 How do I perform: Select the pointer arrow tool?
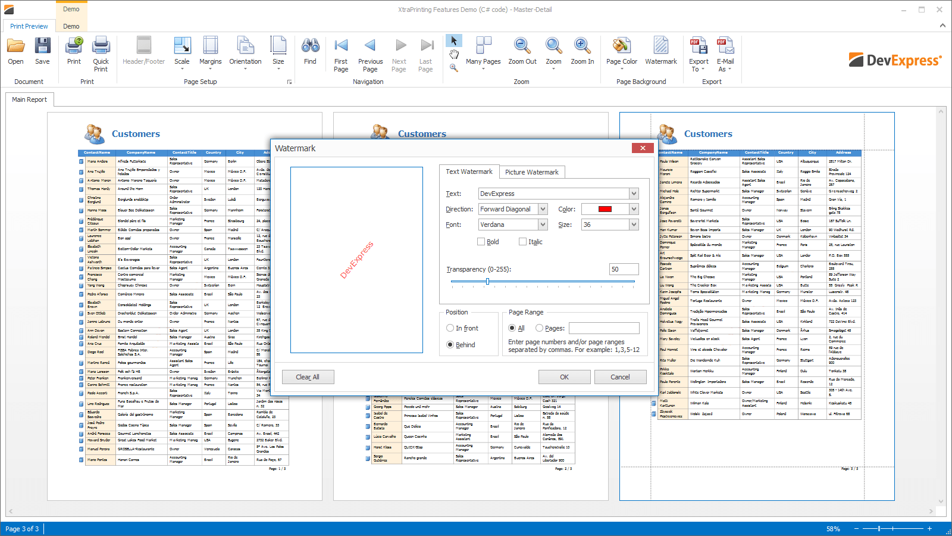453,40
